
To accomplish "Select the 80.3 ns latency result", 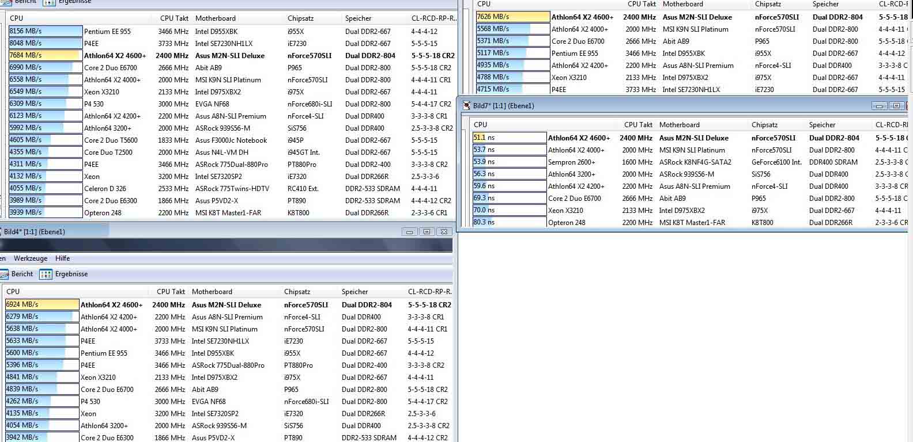I will tap(510, 222).
